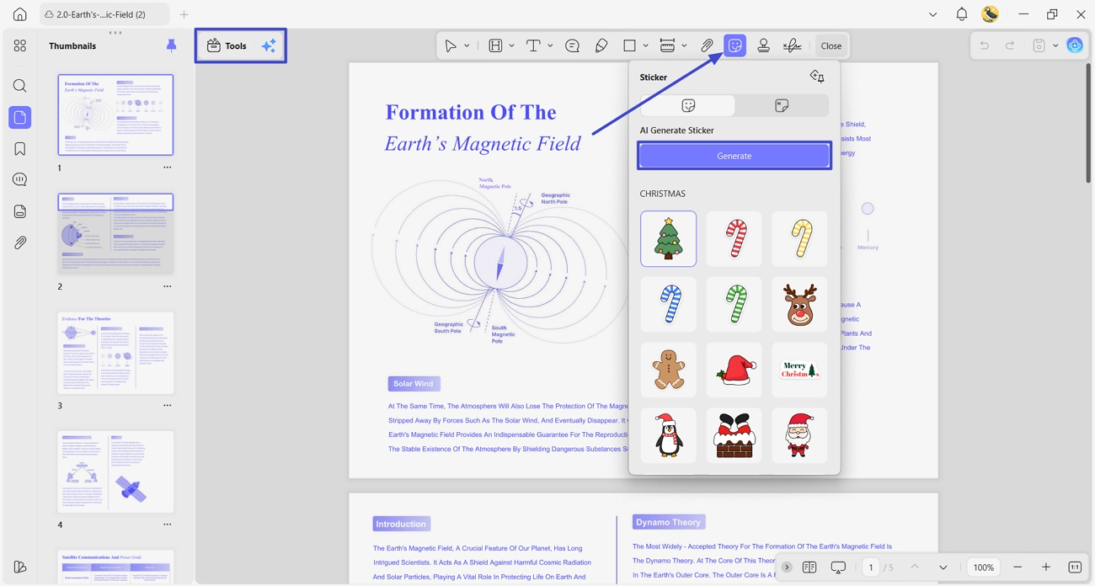1095x586 pixels.
Task: Select the stamp tool
Action: [763, 45]
